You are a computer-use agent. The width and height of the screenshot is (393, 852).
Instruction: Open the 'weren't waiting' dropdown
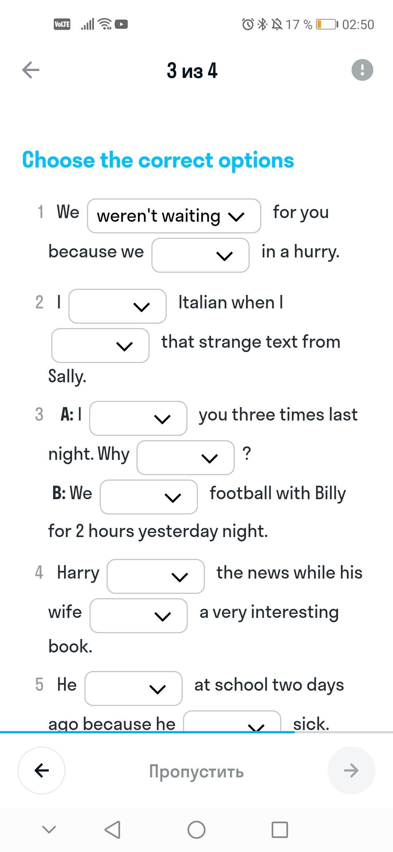click(x=174, y=216)
